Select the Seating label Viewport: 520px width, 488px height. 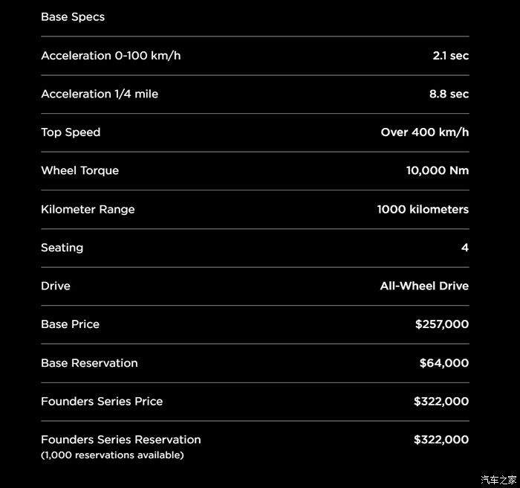tap(62, 248)
